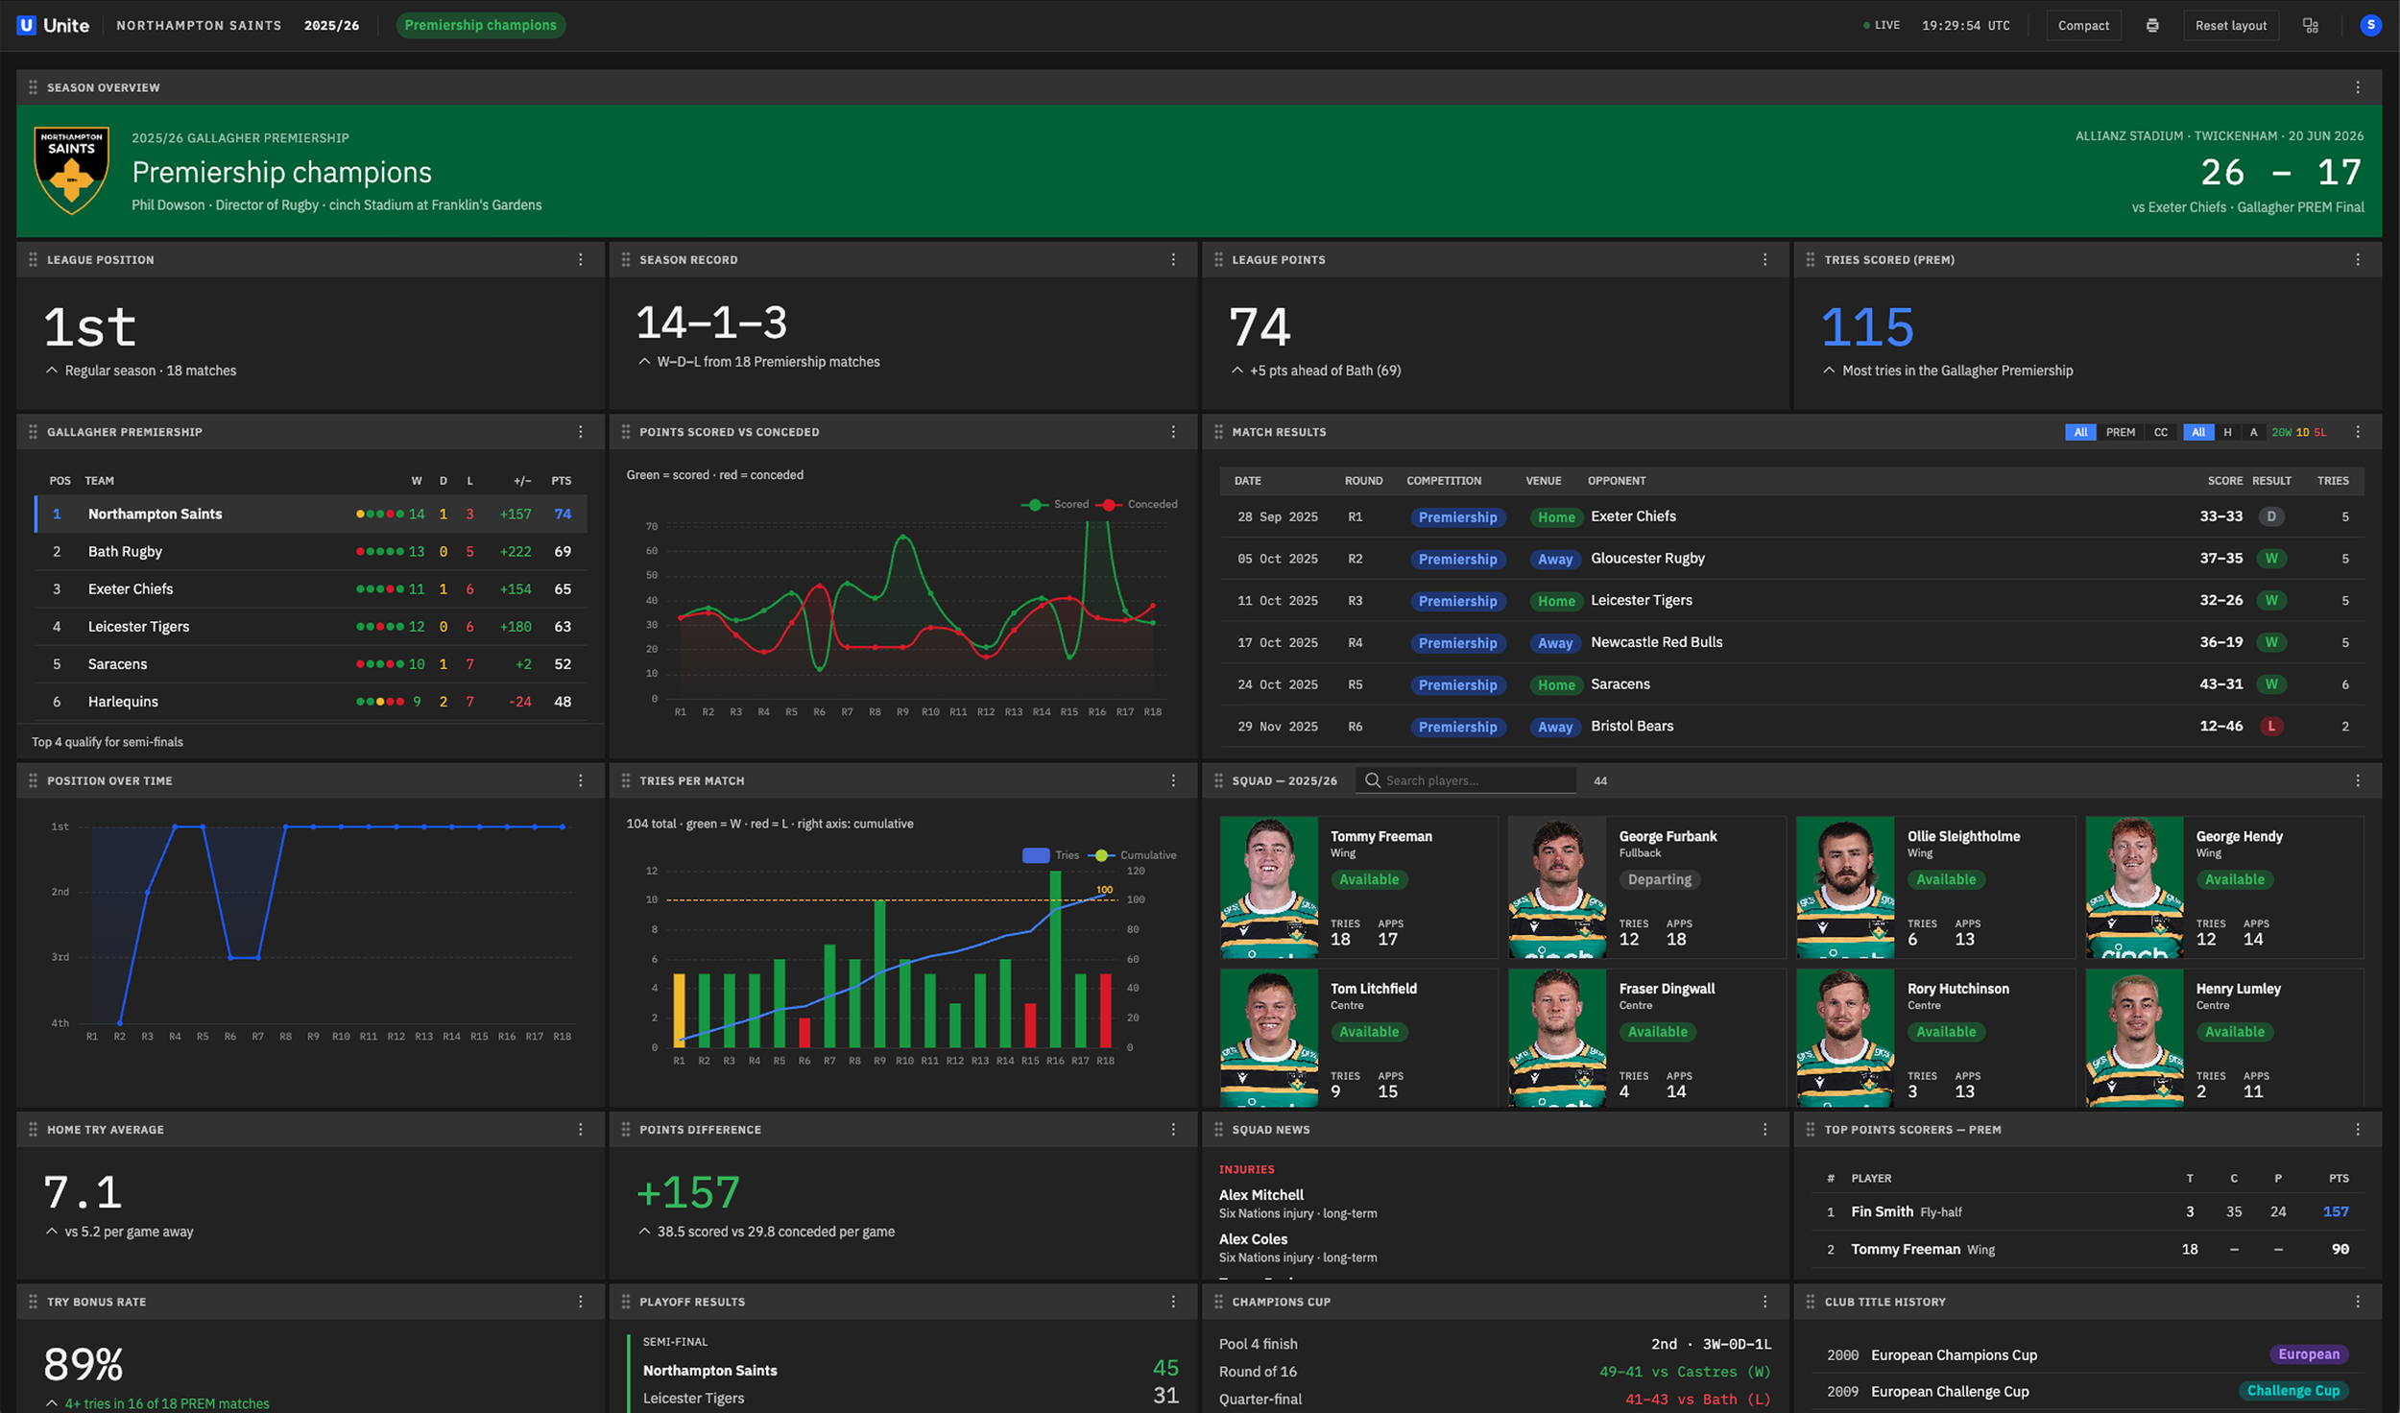Open the widget layout icon beside Reset layout
This screenshot has height=1413, width=2400.
tap(2311, 26)
